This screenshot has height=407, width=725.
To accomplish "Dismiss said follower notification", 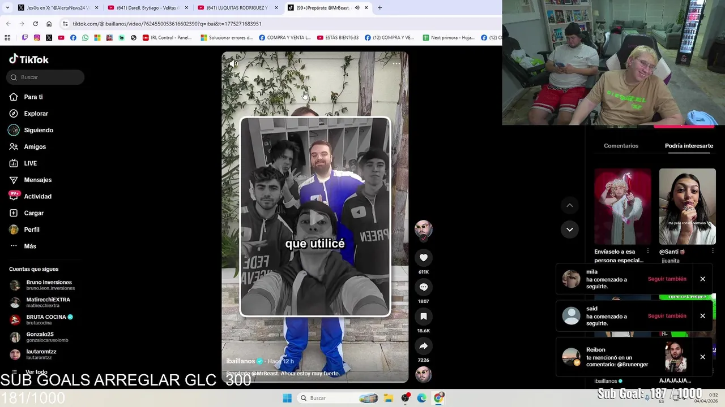I will [x=702, y=316].
